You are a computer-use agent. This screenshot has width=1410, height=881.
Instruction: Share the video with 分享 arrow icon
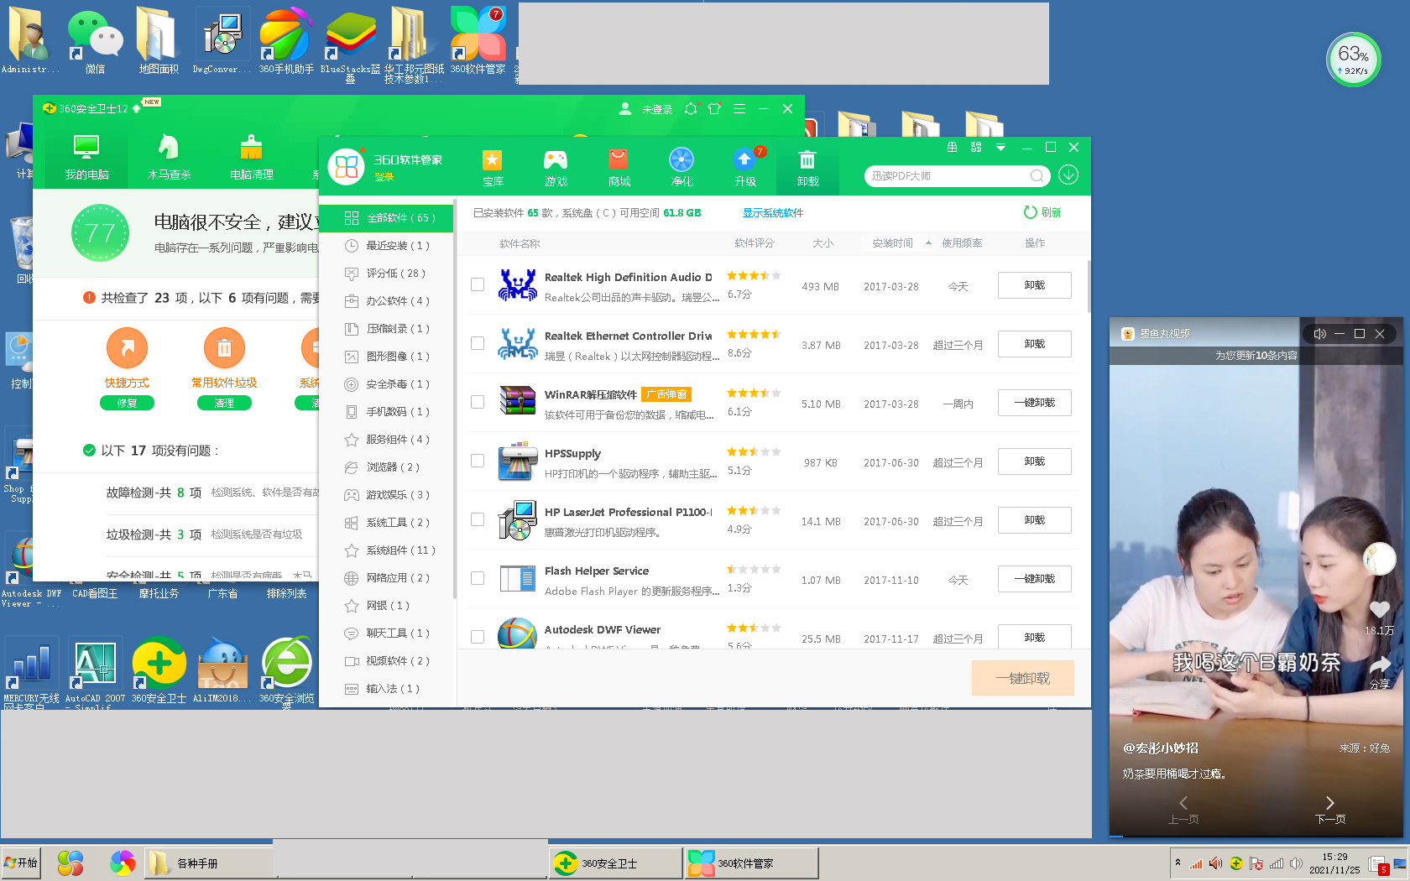(x=1380, y=666)
